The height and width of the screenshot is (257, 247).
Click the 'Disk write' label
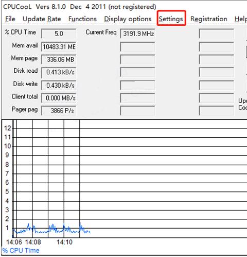pos(25,84)
